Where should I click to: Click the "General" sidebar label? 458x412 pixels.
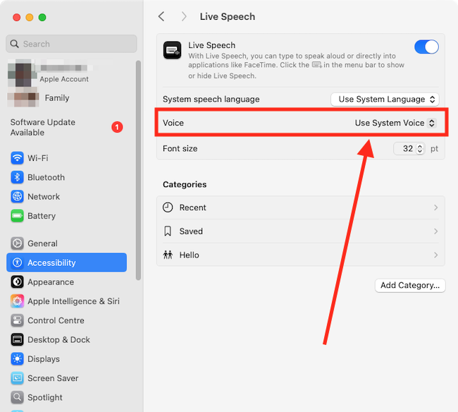click(x=42, y=243)
